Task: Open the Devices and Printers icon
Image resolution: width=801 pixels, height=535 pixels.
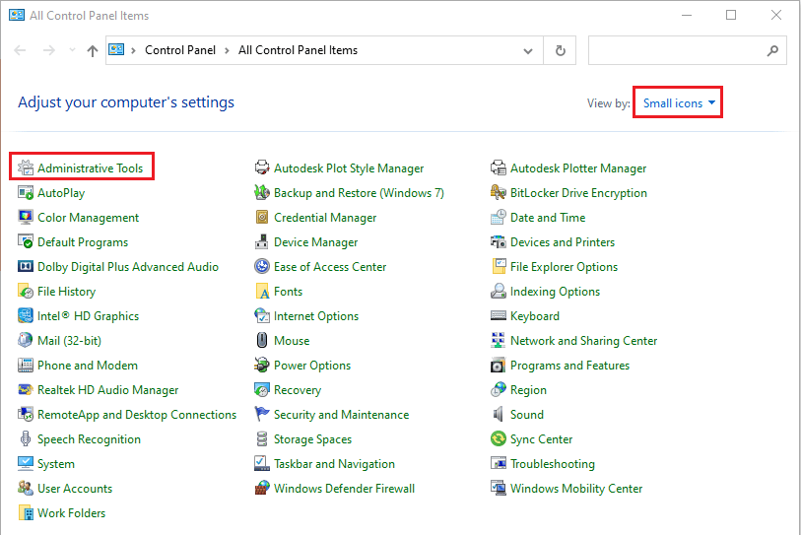Action: pos(499,241)
